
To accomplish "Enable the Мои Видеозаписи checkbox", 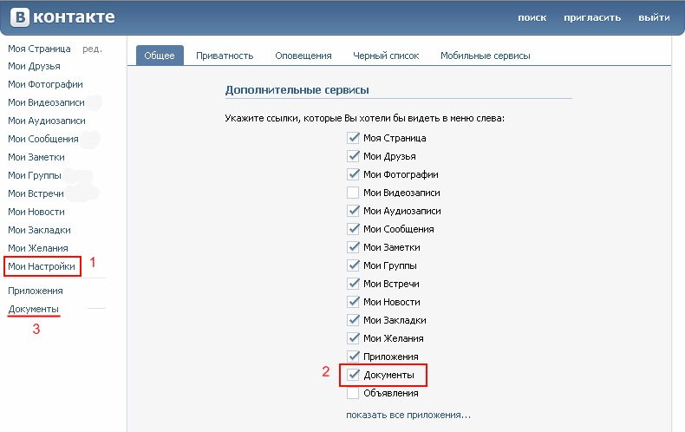I will [353, 193].
